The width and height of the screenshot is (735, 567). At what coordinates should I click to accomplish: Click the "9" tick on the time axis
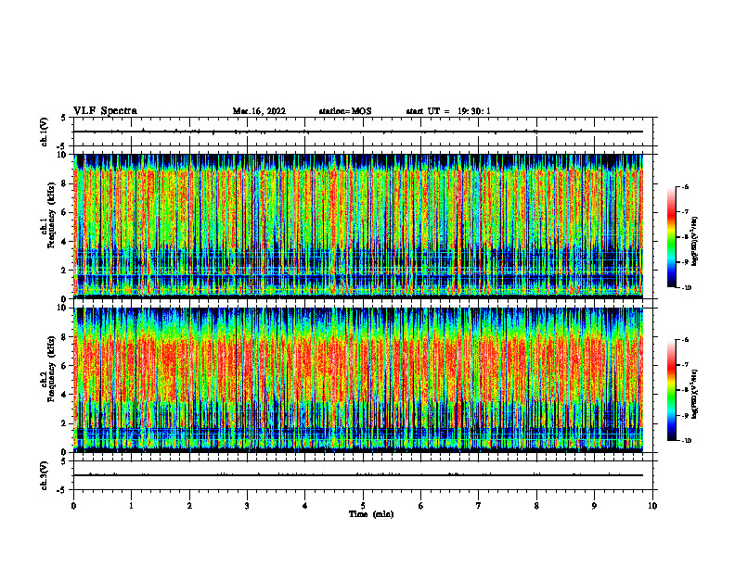tap(594, 506)
